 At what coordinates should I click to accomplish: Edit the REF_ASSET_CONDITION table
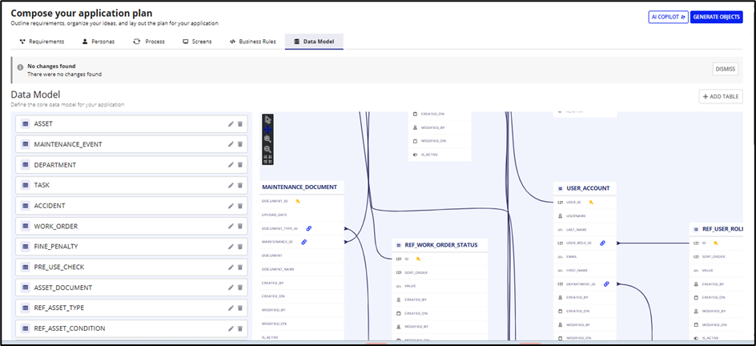pos(231,328)
